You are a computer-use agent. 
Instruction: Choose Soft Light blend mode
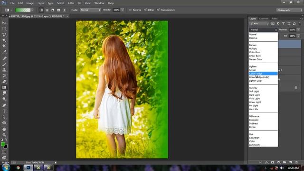pos(263,91)
